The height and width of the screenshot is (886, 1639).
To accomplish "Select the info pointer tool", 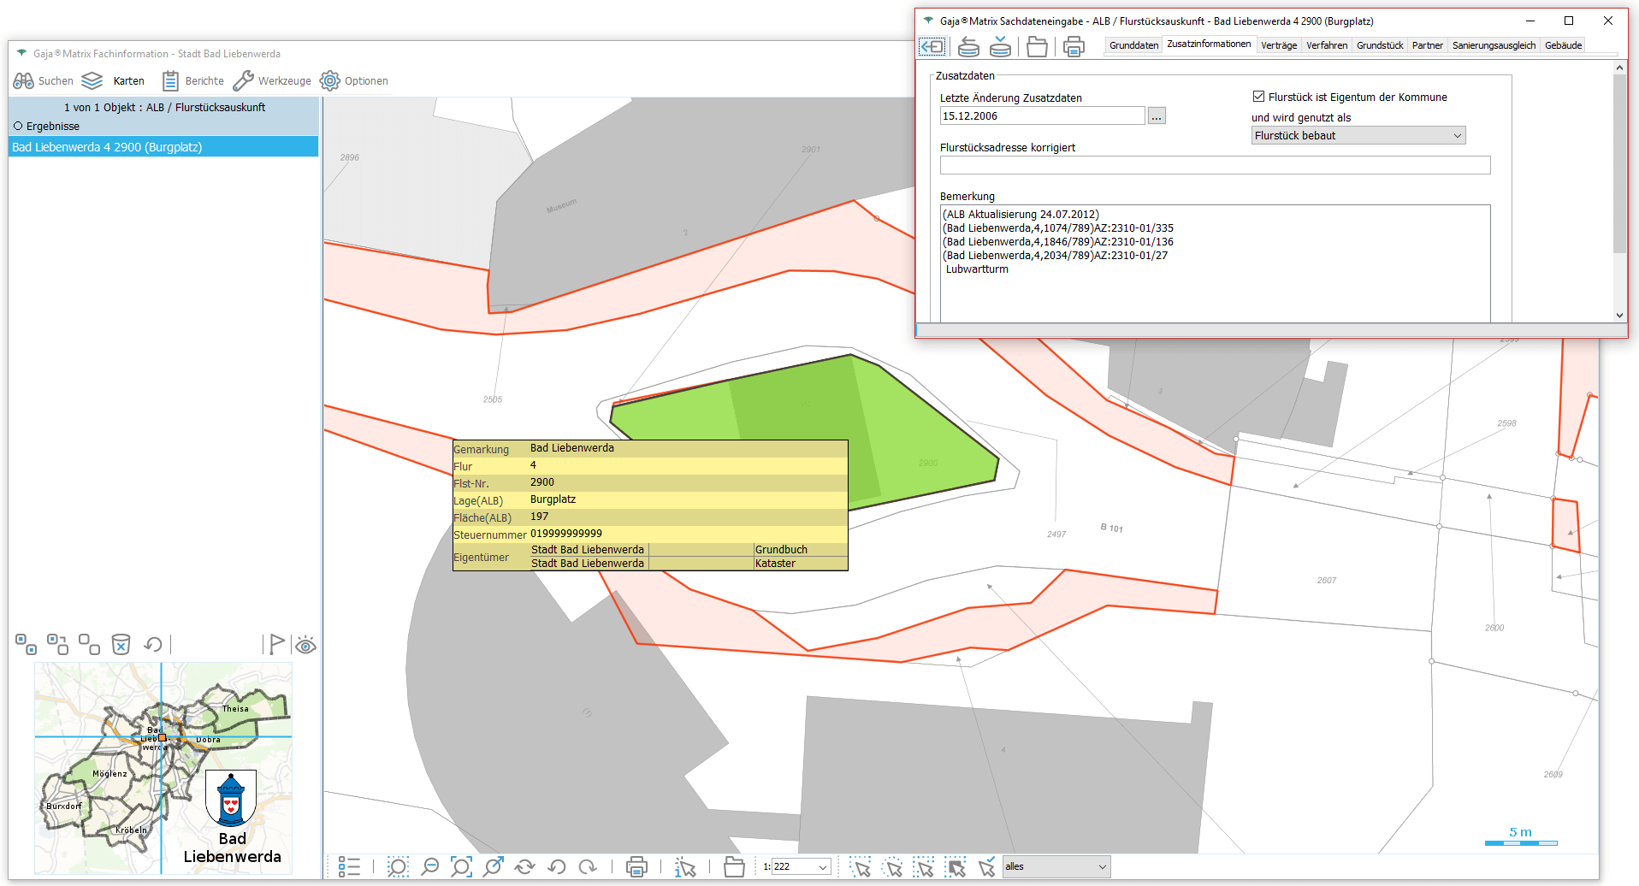I will 684,866.
